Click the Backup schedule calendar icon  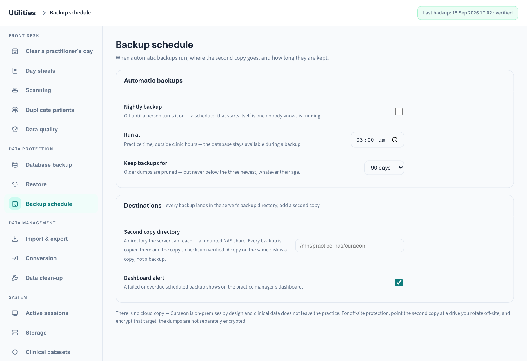[15, 204]
